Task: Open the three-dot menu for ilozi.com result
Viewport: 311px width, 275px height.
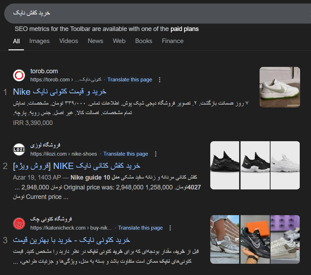Action: coord(156,154)
